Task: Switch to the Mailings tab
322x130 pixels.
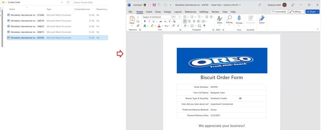Action: click(204, 12)
